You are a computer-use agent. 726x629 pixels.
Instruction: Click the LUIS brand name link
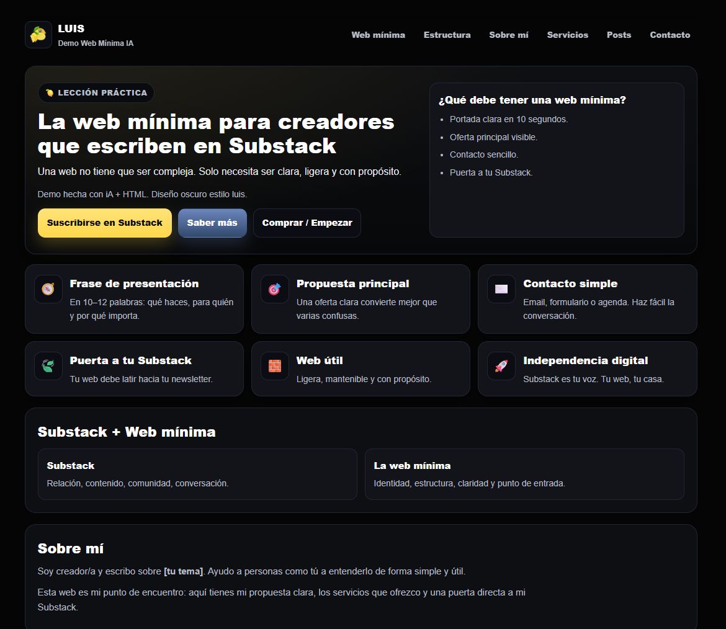point(71,29)
